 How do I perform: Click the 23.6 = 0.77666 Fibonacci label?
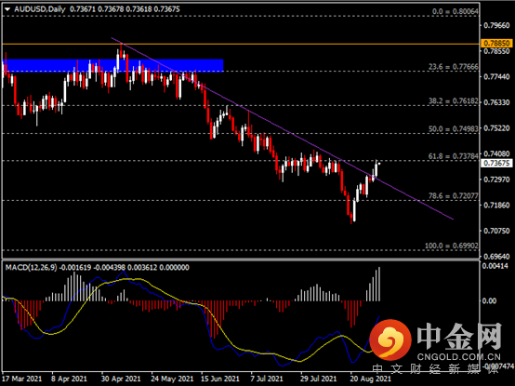[x=453, y=67]
